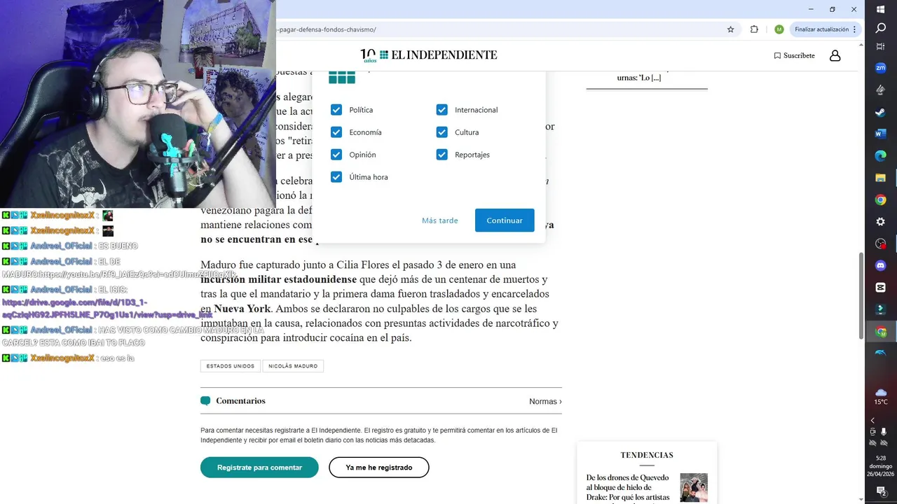
Task: Open Microsoft Edge from the taskbar
Action: pos(881,155)
